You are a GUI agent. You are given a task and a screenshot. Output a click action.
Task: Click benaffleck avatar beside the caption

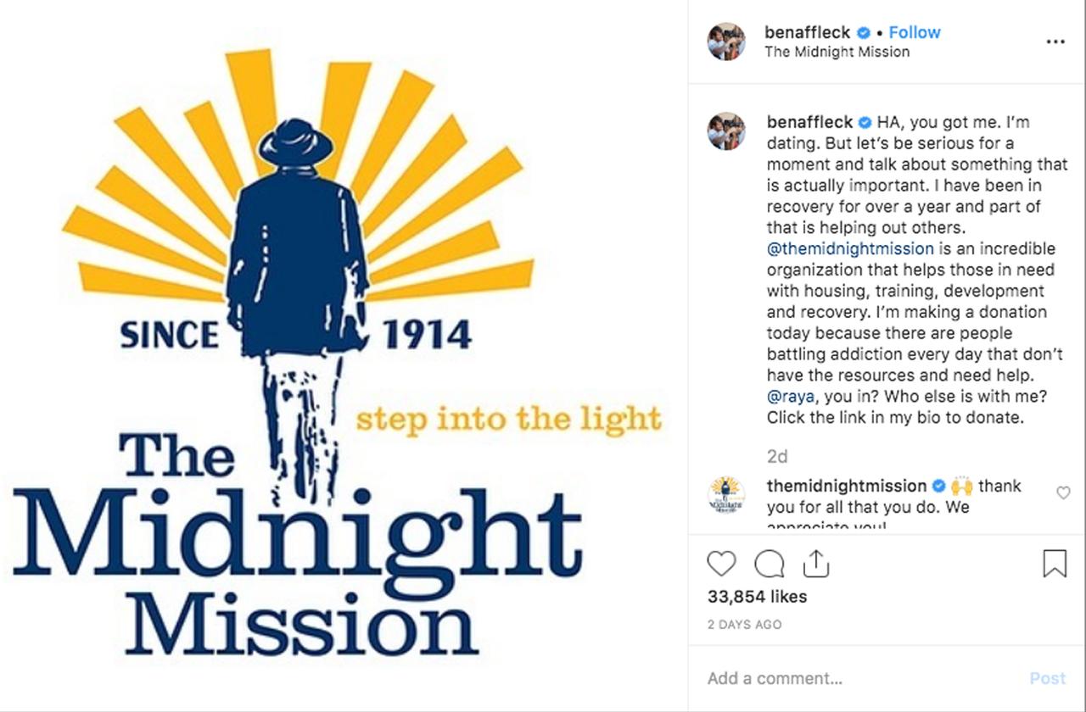point(726,131)
